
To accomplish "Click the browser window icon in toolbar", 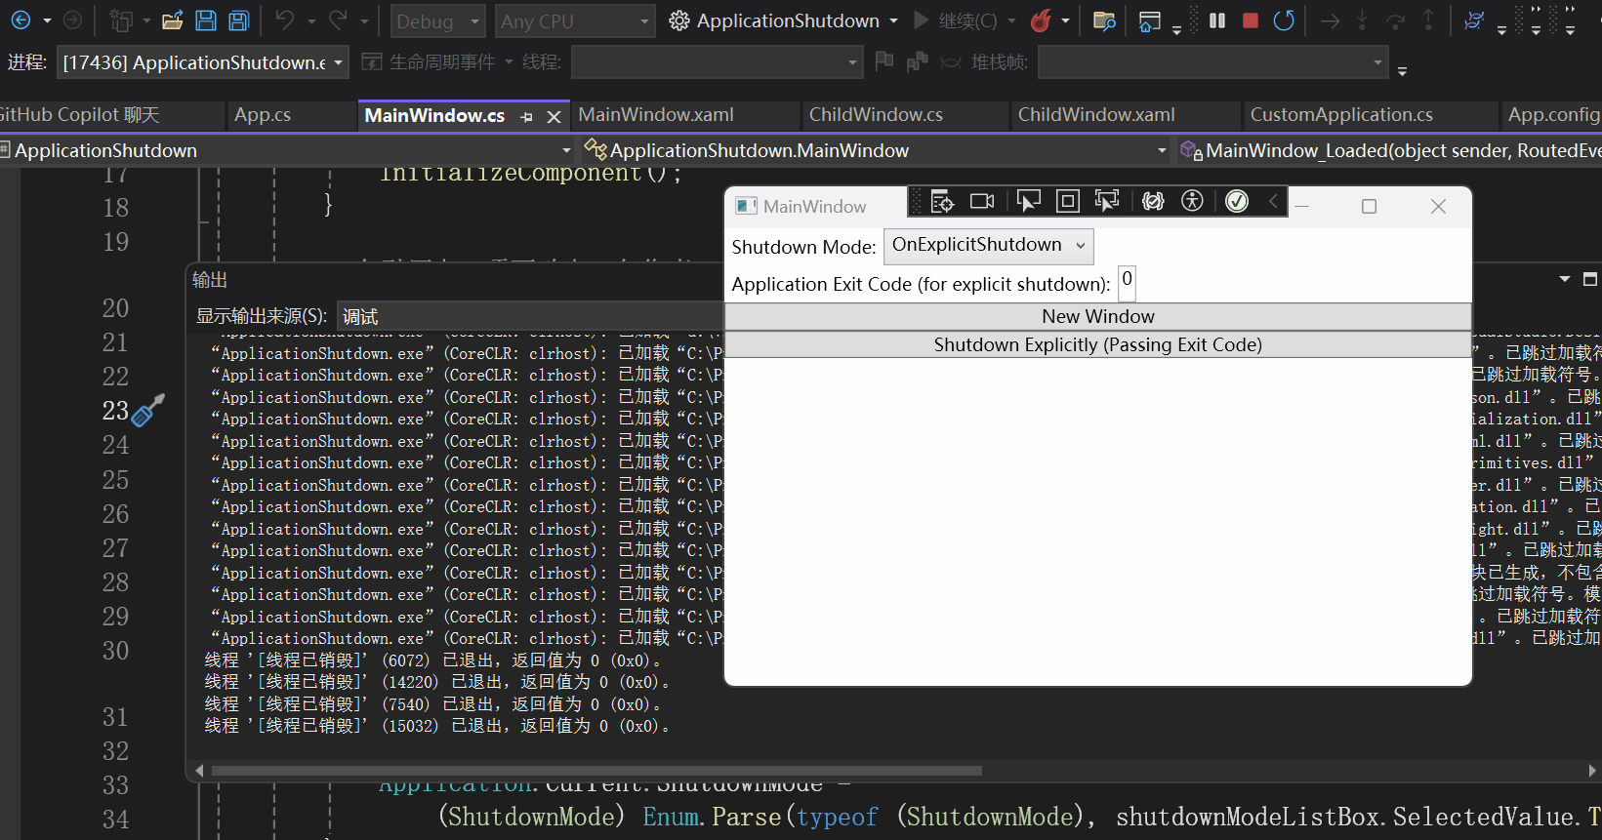I will 1150,20.
